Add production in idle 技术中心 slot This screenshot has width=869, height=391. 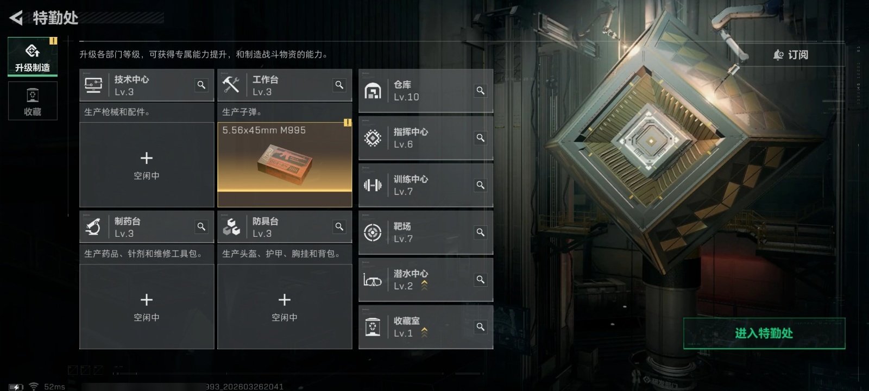click(x=147, y=165)
